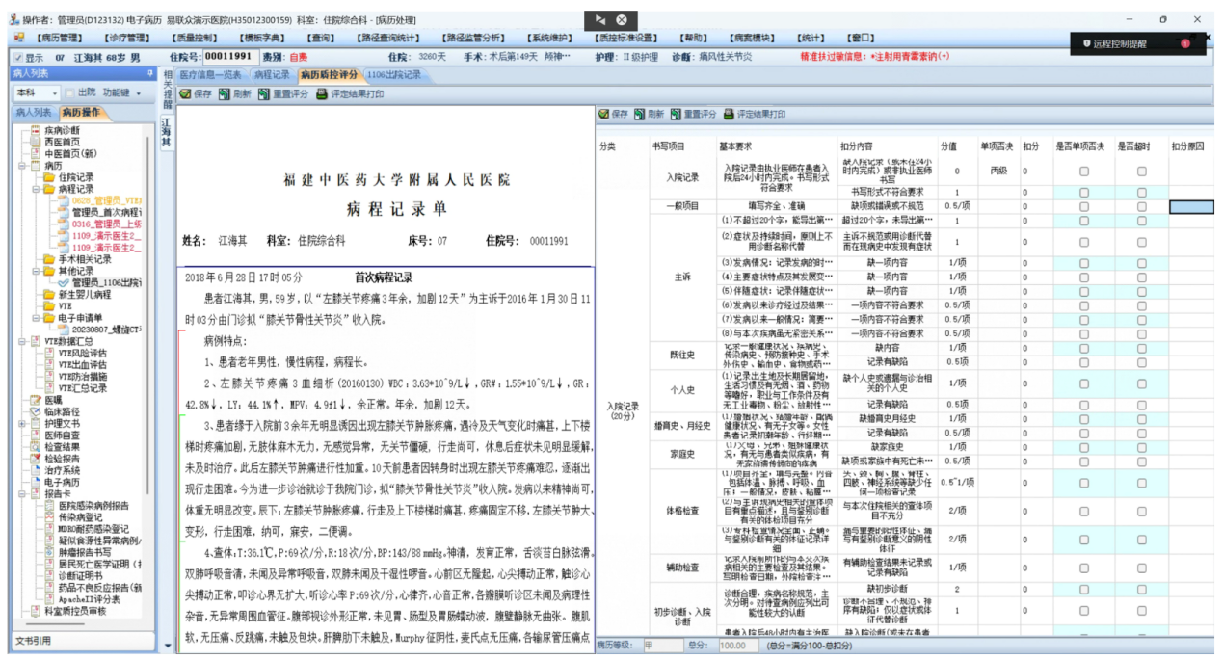Open the 模板字典 menu
This screenshot has height=660, width=1223.
262,38
